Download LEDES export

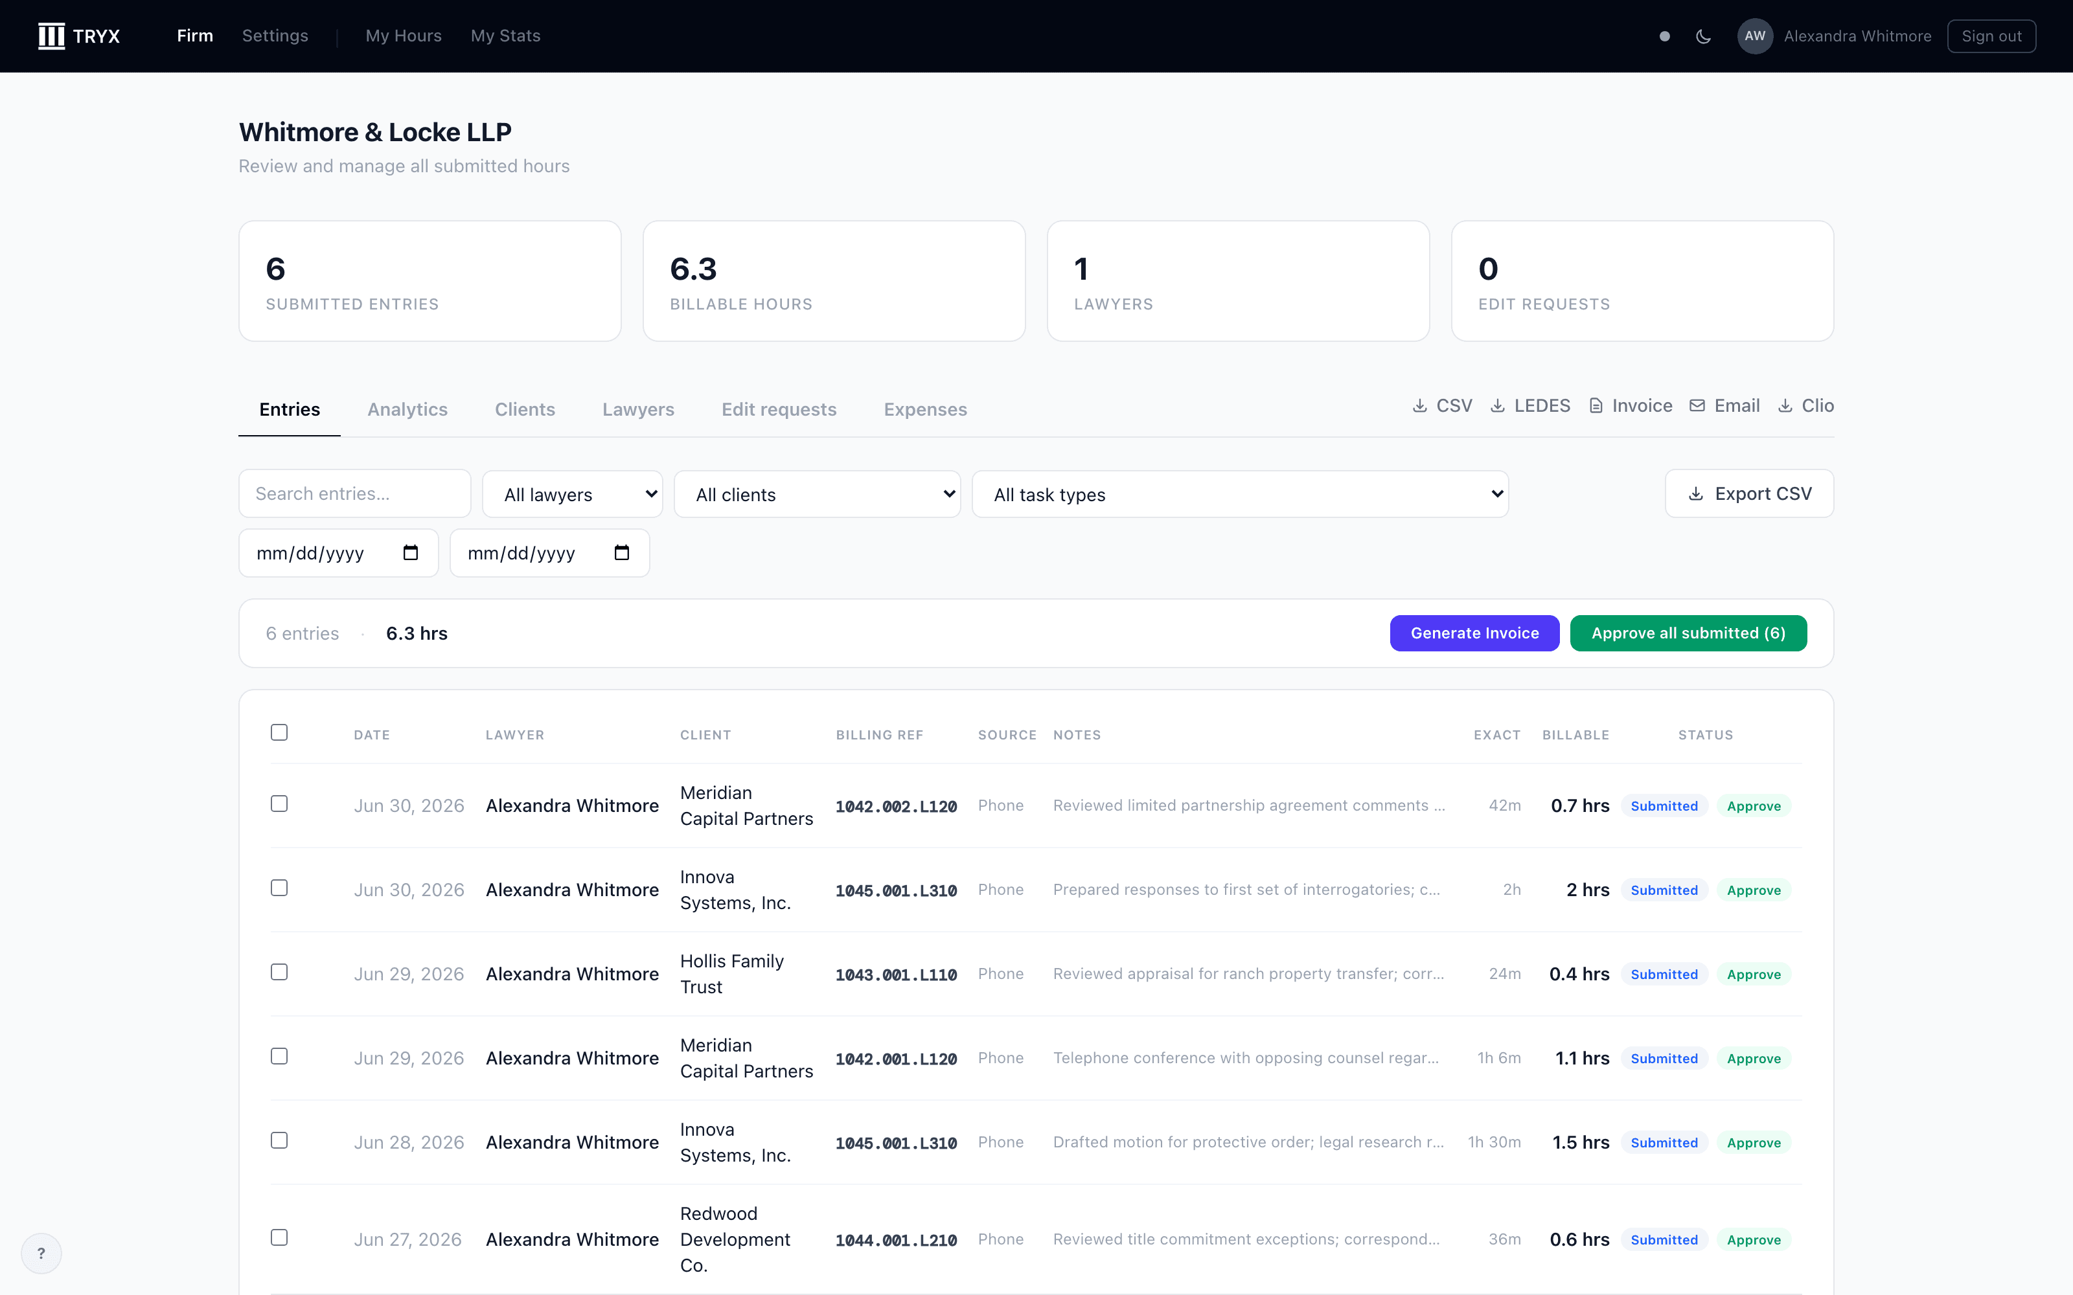click(1530, 406)
